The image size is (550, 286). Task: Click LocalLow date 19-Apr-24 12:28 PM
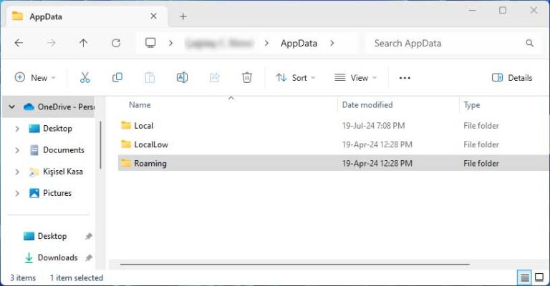(x=377, y=144)
